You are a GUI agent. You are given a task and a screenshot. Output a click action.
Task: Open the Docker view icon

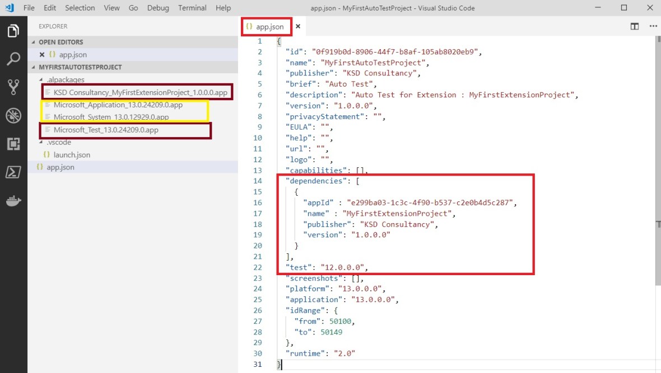click(13, 201)
